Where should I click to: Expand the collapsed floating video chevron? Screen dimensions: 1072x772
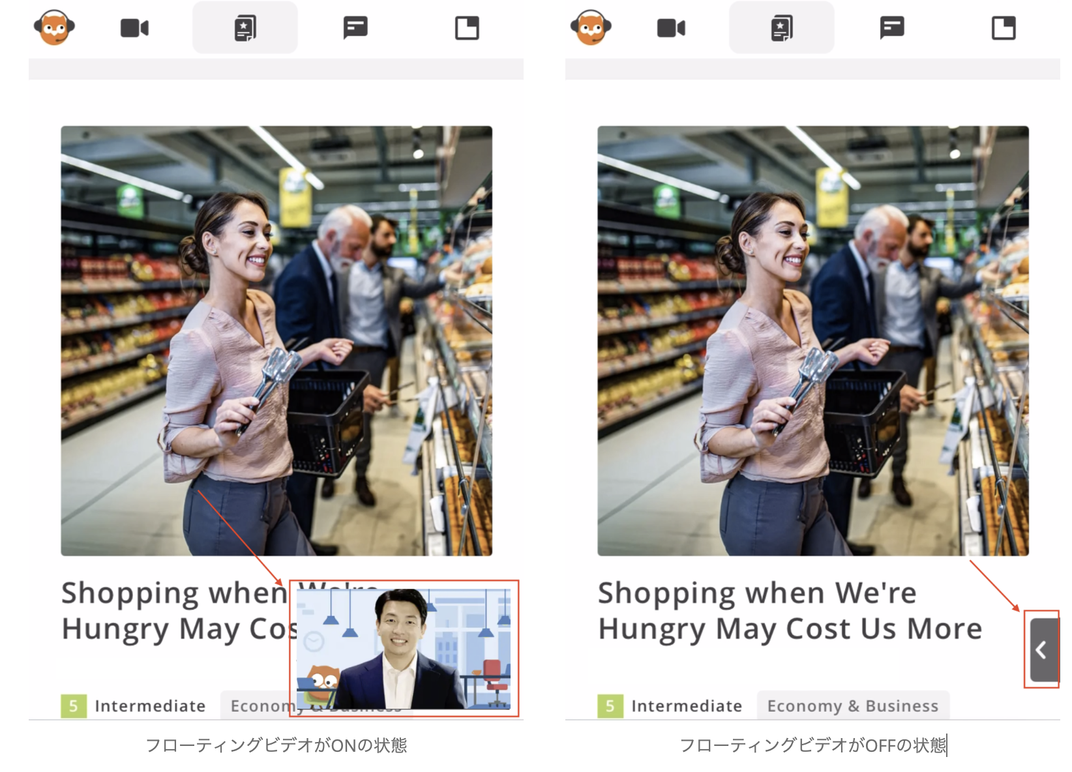pos(1042,650)
